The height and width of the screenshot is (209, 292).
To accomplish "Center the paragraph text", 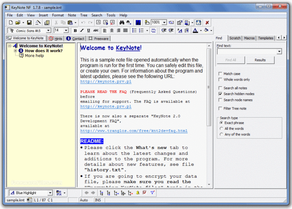I will tap(112, 31).
